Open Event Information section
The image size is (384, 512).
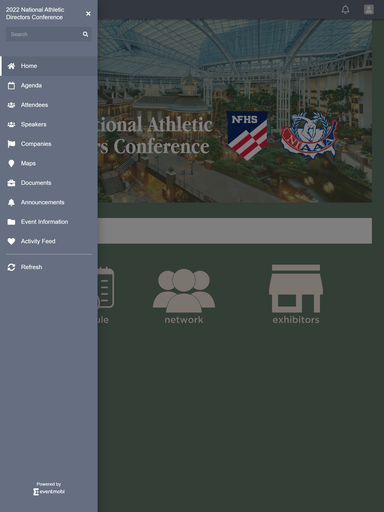pyautogui.click(x=49, y=222)
